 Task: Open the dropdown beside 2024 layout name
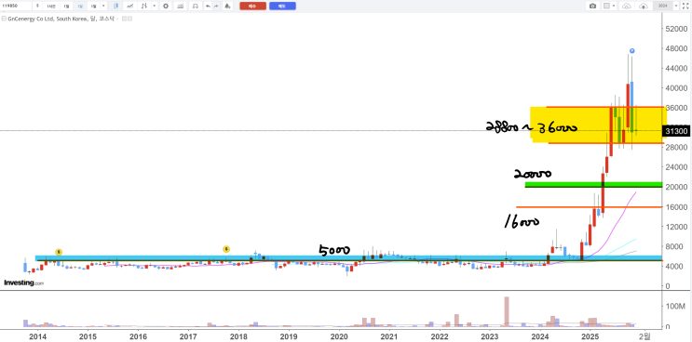coord(676,6)
